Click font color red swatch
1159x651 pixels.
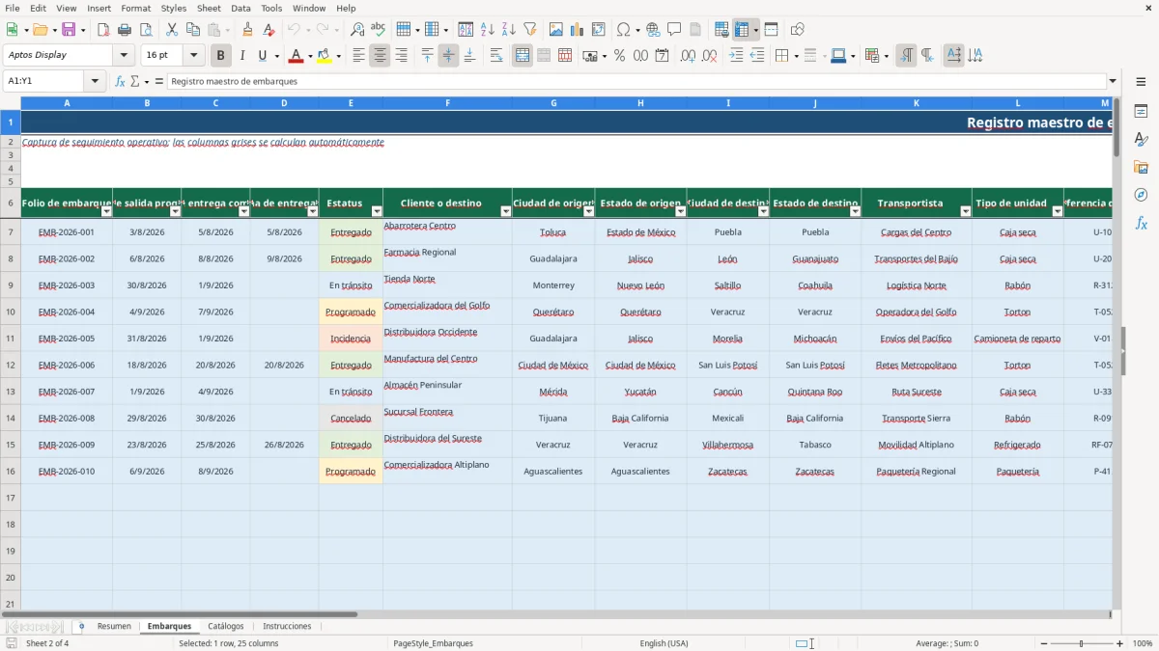click(295, 56)
